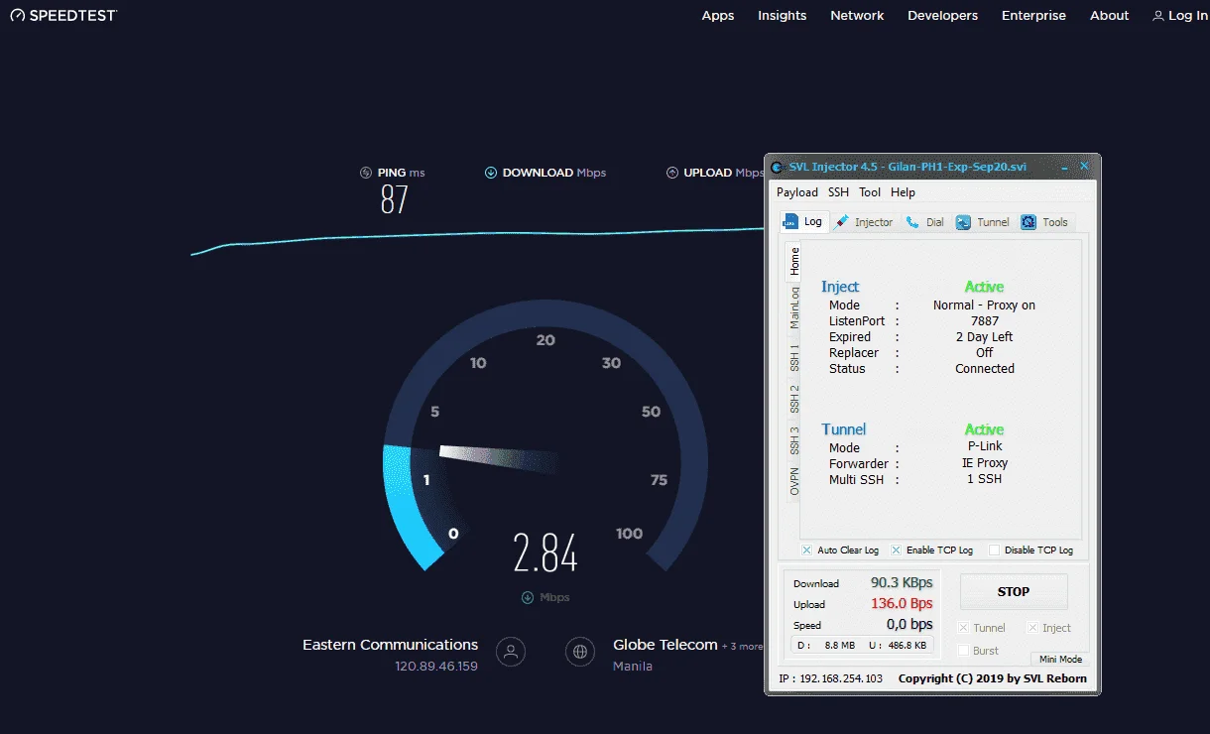Click the tunnel mode value 'P-Link'
Image resolution: width=1210 pixels, height=734 pixels.
point(985,446)
